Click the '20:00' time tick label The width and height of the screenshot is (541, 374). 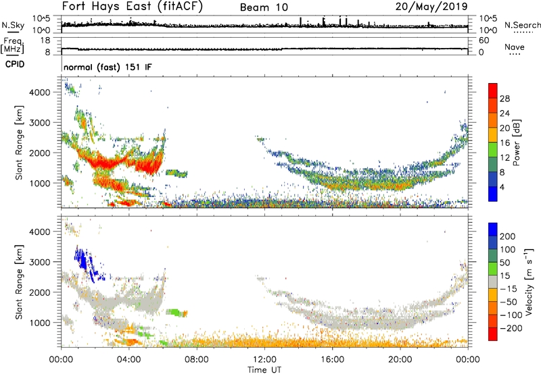(400, 360)
